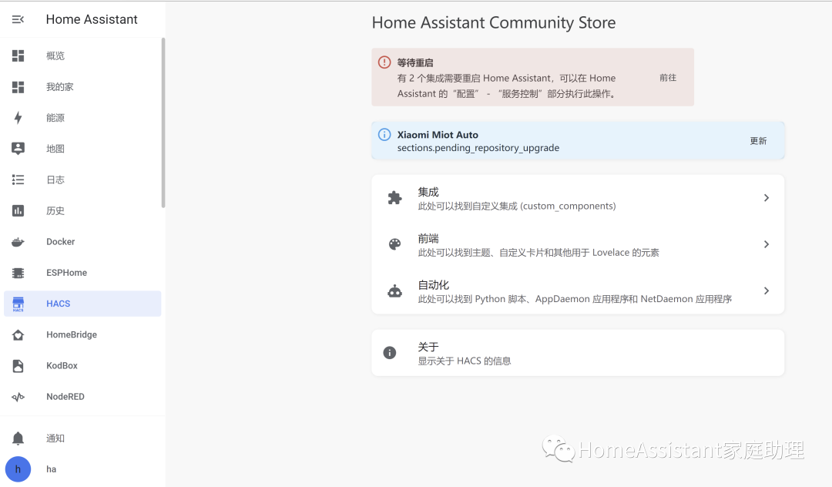Viewport: 832px width, 487px height.
Task: Open 我的家 in the sidebar
Action: [x=82, y=87]
